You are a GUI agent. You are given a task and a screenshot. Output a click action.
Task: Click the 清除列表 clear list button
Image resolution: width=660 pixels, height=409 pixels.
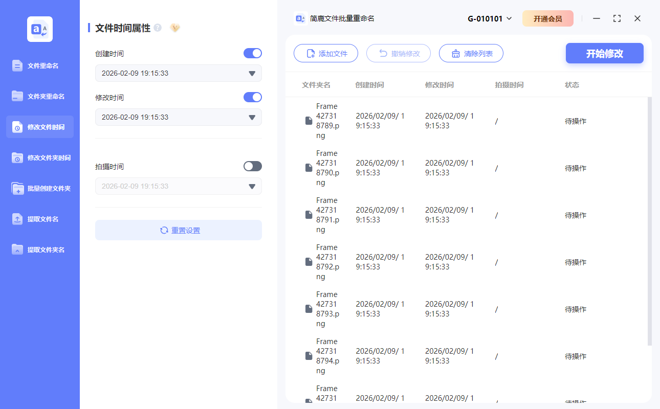point(471,53)
